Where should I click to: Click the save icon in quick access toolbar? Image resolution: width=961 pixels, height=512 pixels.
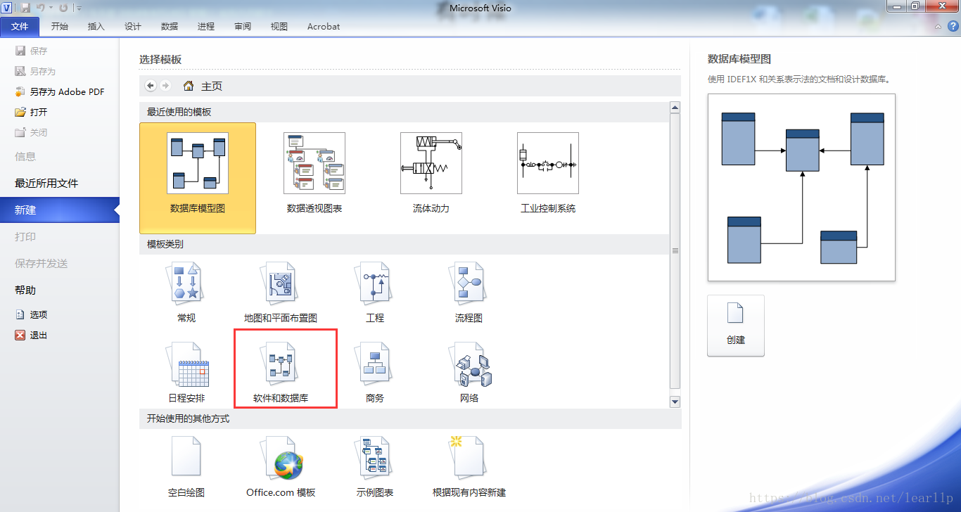click(25, 8)
